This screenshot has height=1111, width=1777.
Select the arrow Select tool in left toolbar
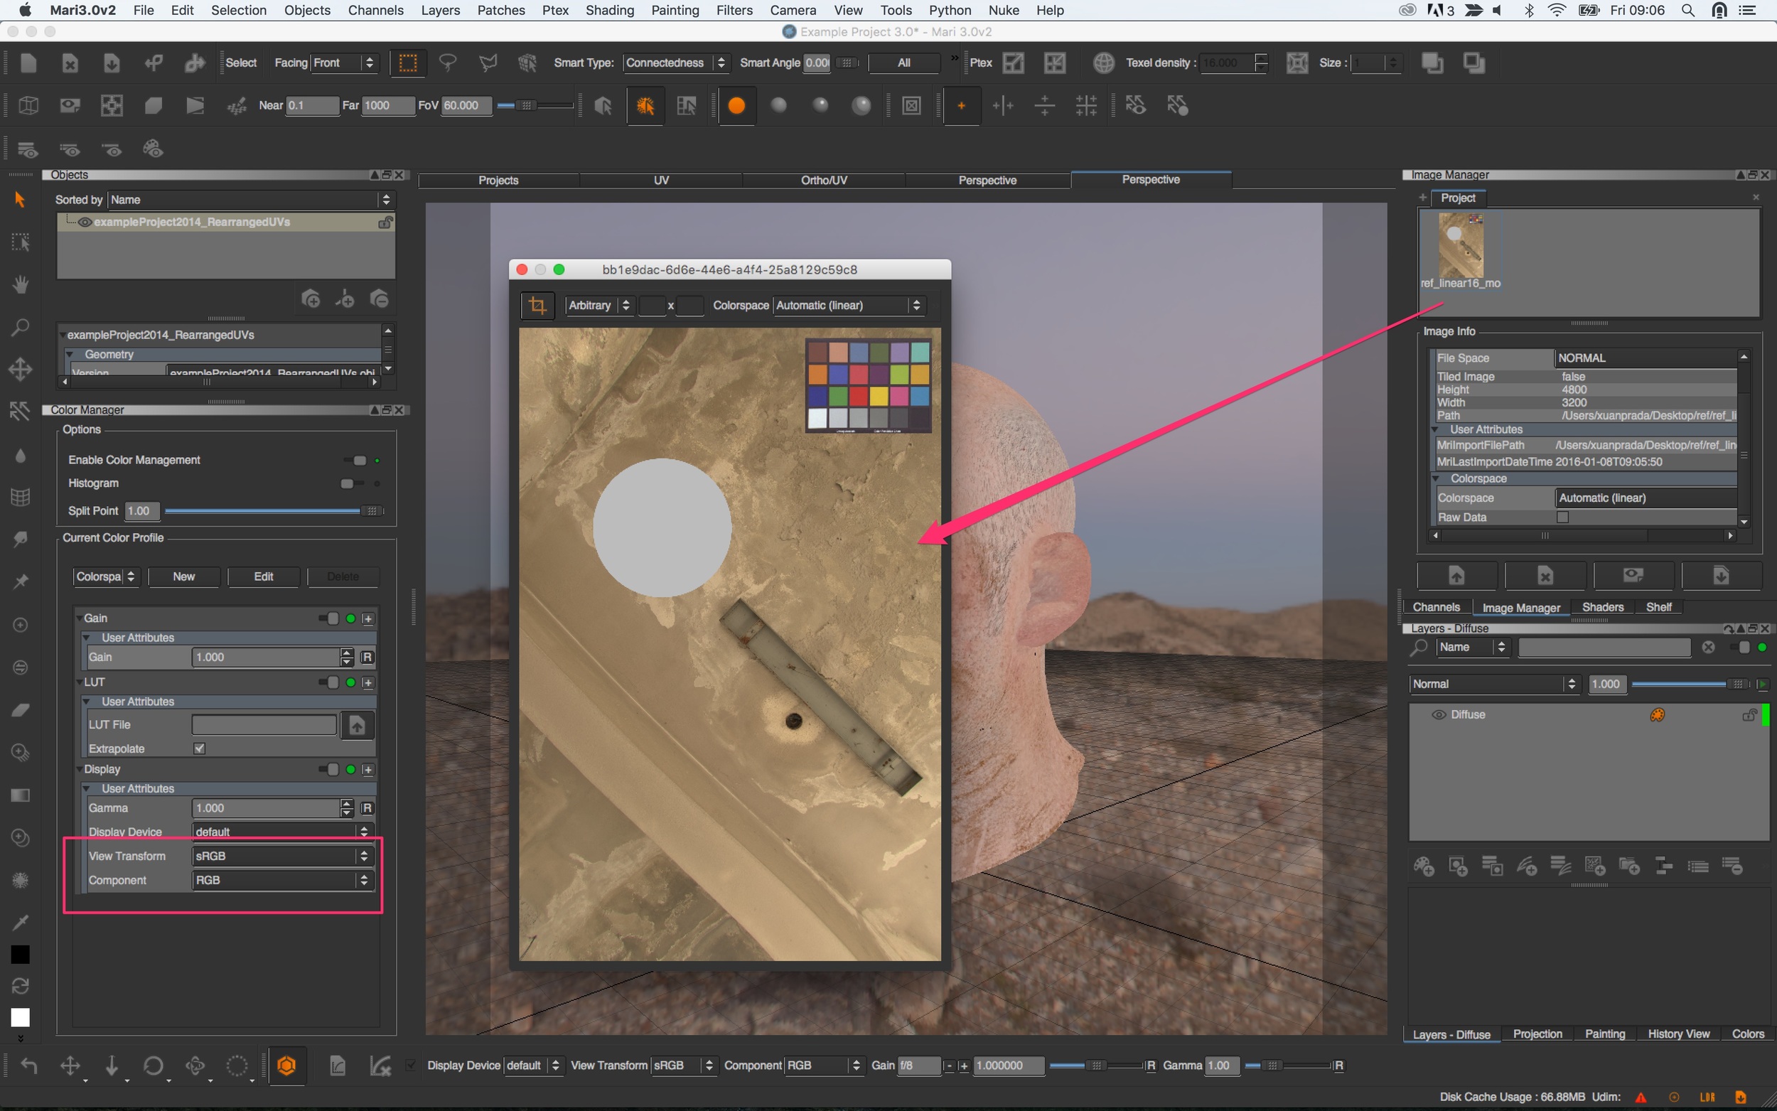pyautogui.click(x=20, y=200)
